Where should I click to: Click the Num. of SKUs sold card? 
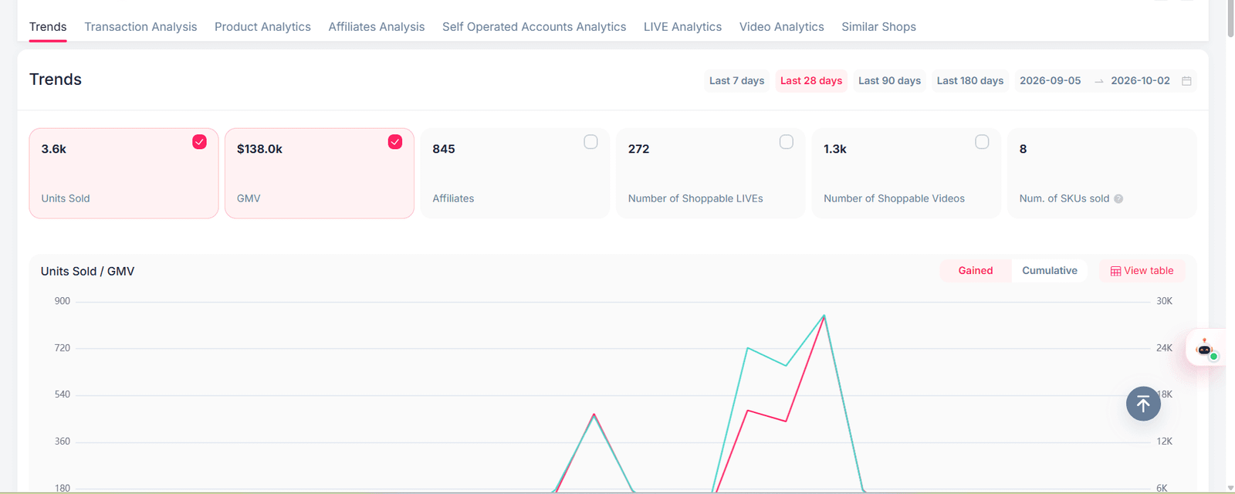tap(1101, 173)
